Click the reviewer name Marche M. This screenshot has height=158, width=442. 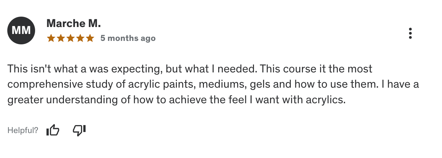click(73, 24)
